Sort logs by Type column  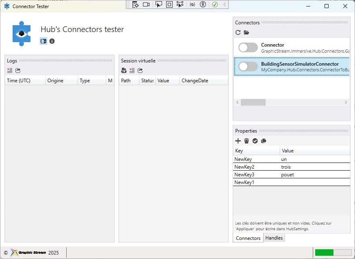(92, 81)
